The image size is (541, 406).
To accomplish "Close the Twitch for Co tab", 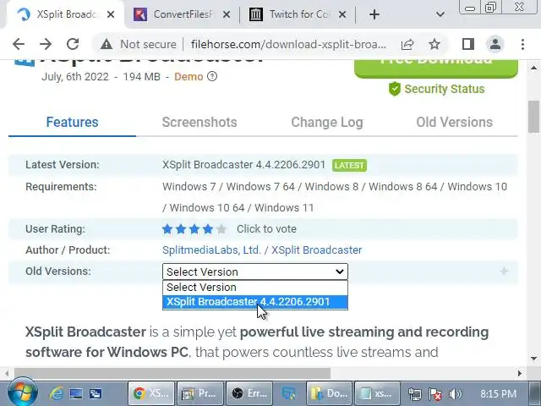I will 342,14.
